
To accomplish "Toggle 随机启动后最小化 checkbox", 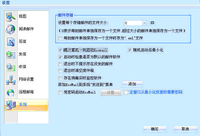I will (130, 50).
